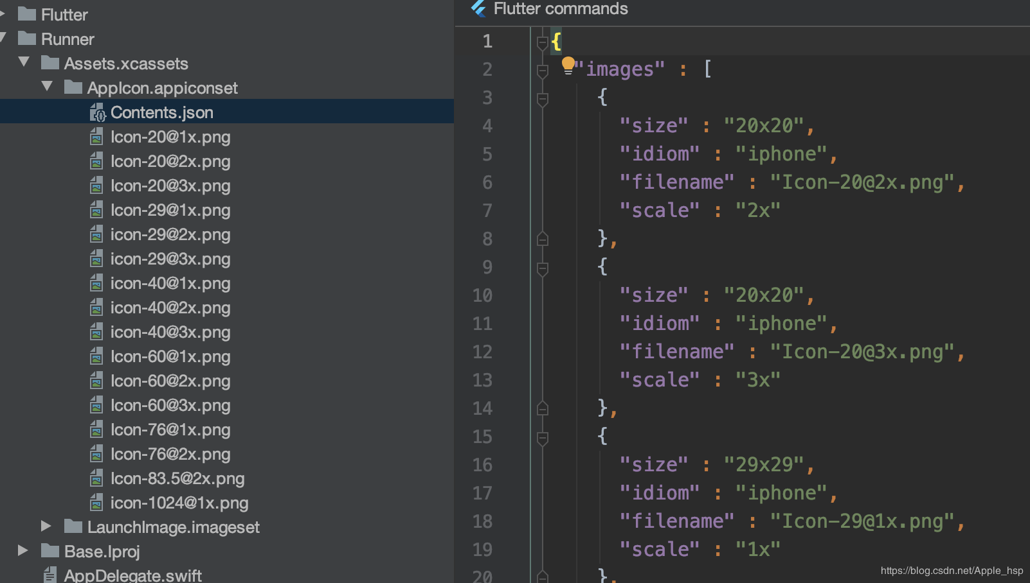Image resolution: width=1030 pixels, height=583 pixels.
Task: Click the image icon of Icon-20@1x.png
Action: click(96, 137)
